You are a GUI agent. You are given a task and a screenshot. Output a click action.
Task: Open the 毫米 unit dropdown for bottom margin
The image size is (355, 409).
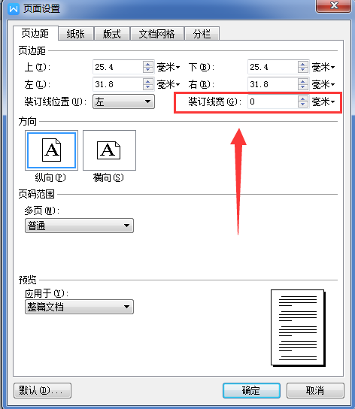point(323,68)
